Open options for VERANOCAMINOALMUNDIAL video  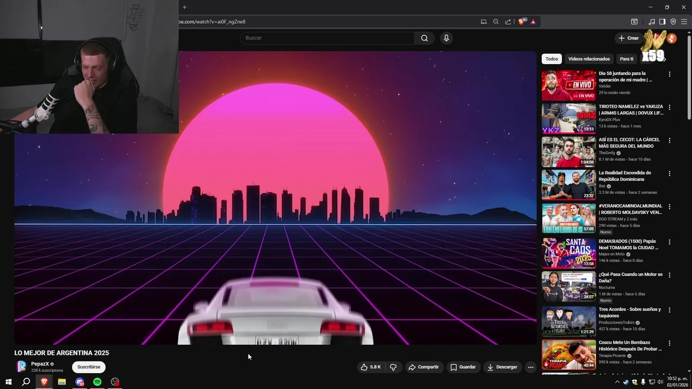(x=669, y=206)
